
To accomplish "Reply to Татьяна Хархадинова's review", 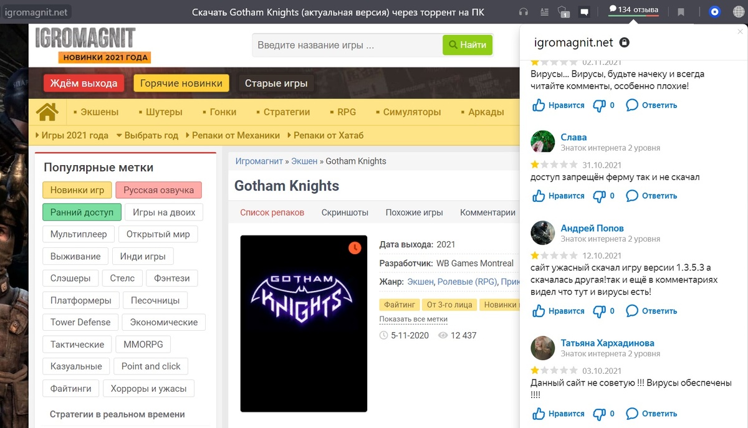I will (x=651, y=414).
